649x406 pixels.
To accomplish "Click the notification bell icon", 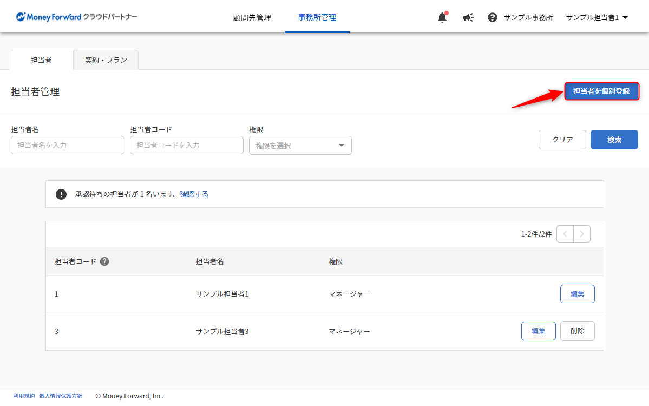I will click(442, 17).
